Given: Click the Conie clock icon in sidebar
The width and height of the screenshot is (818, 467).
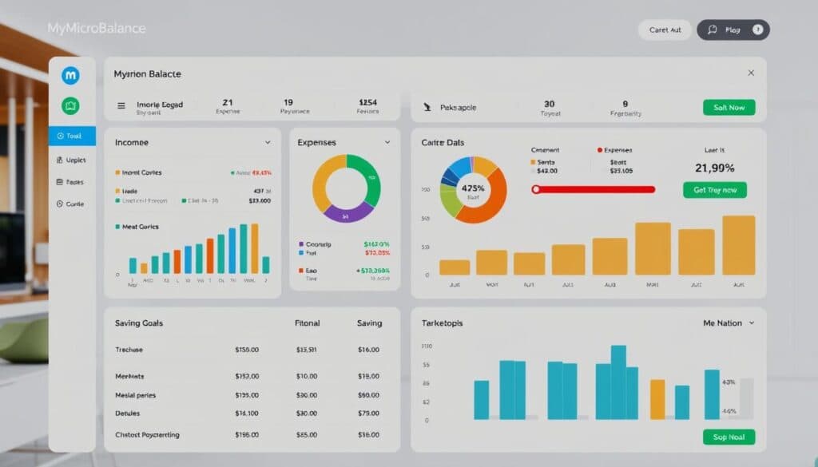Looking at the screenshot, I should 59,204.
